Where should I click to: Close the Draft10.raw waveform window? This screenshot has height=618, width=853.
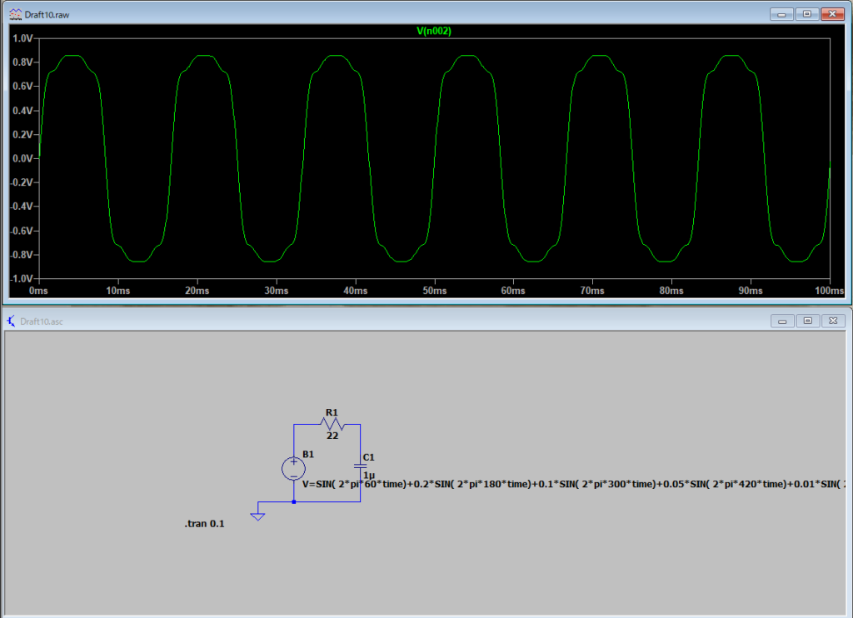click(831, 14)
